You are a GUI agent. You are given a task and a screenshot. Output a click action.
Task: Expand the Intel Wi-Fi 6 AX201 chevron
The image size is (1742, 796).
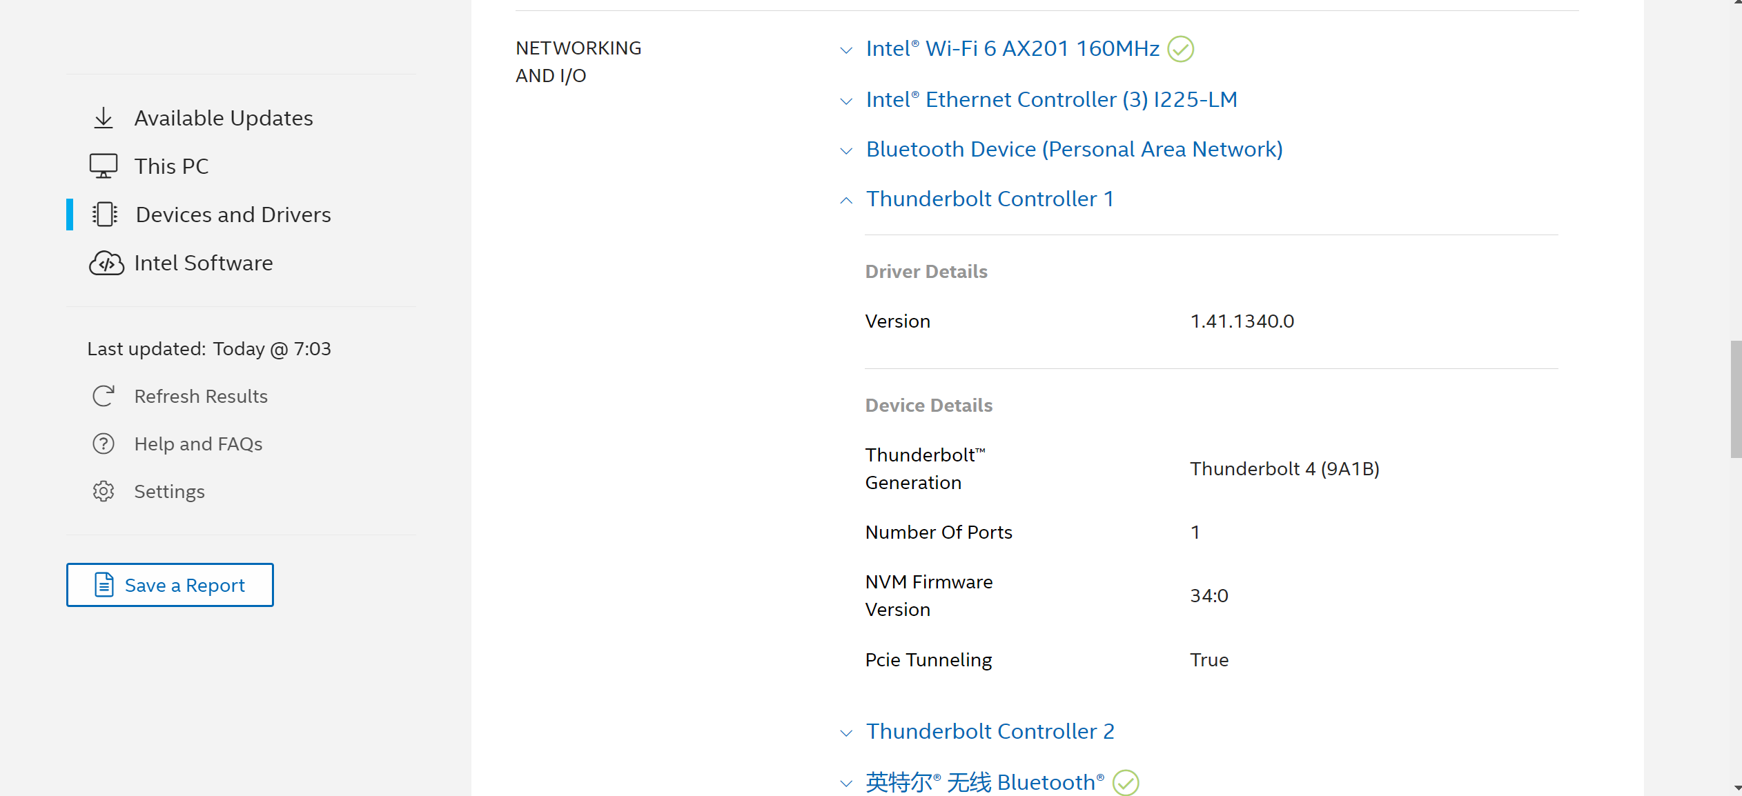[846, 50]
